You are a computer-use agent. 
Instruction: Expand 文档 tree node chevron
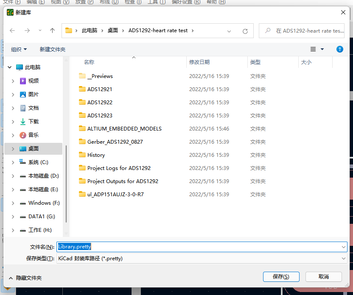click(13, 108)
